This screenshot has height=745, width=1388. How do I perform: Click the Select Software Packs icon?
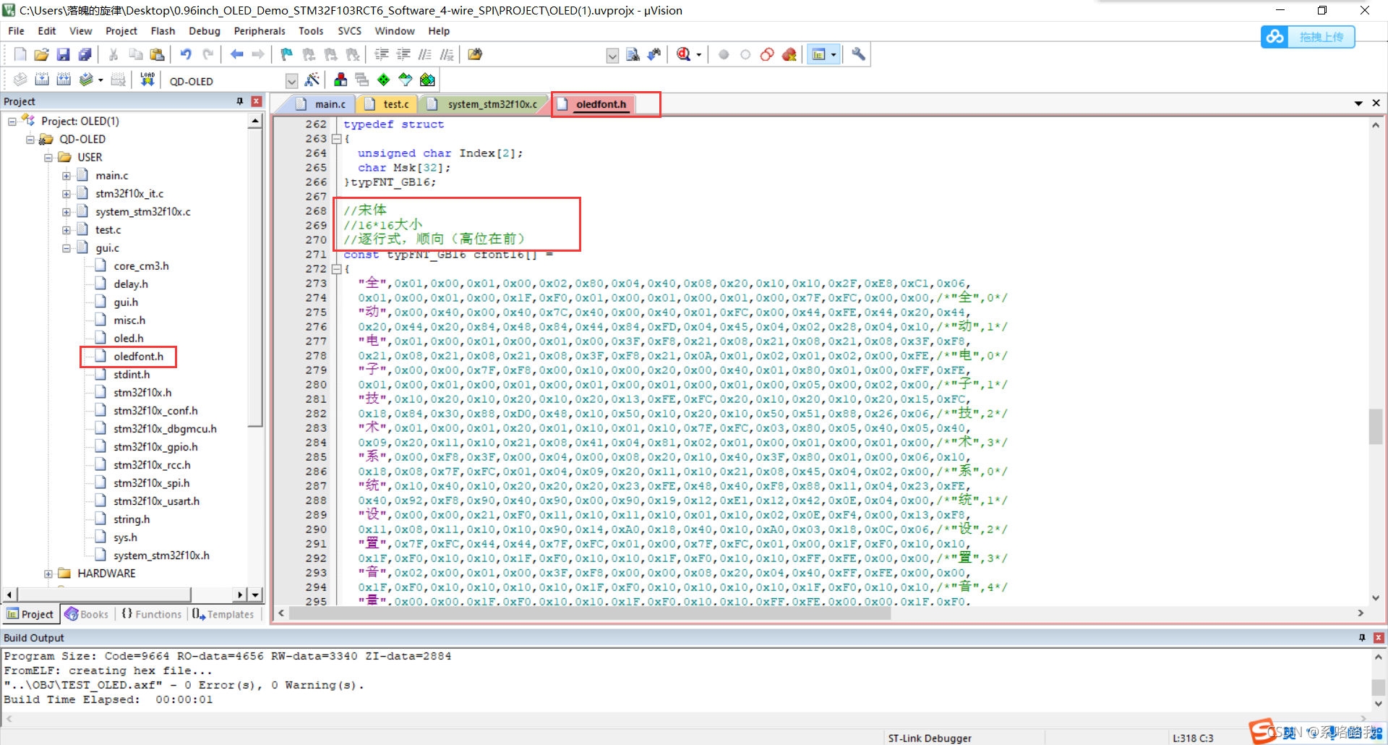click(x=406, y=80)
